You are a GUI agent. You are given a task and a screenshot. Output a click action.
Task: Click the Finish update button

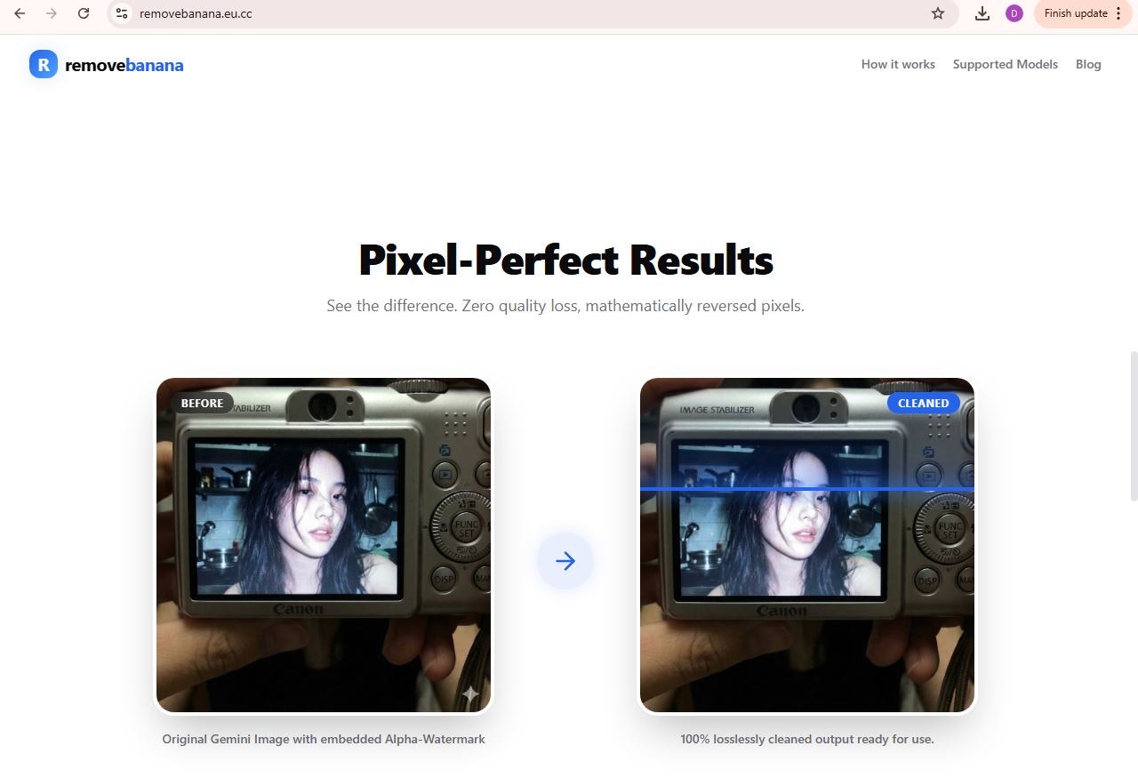[1075, 13]
